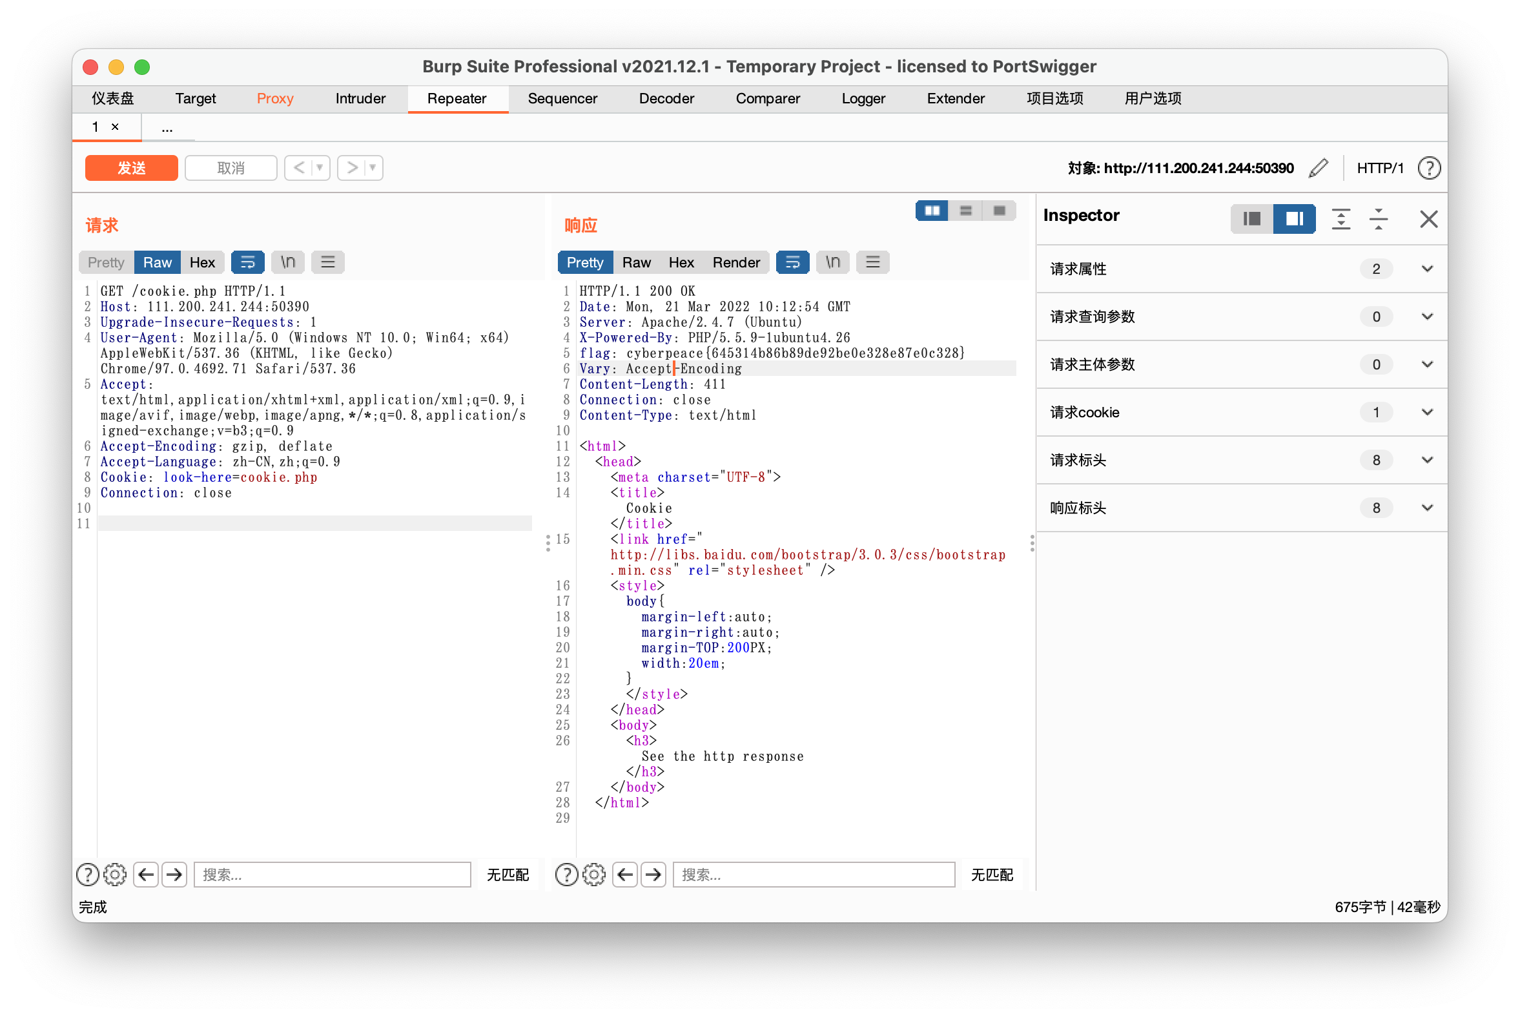Click the edit target pencil icon

coord(1317,168)
